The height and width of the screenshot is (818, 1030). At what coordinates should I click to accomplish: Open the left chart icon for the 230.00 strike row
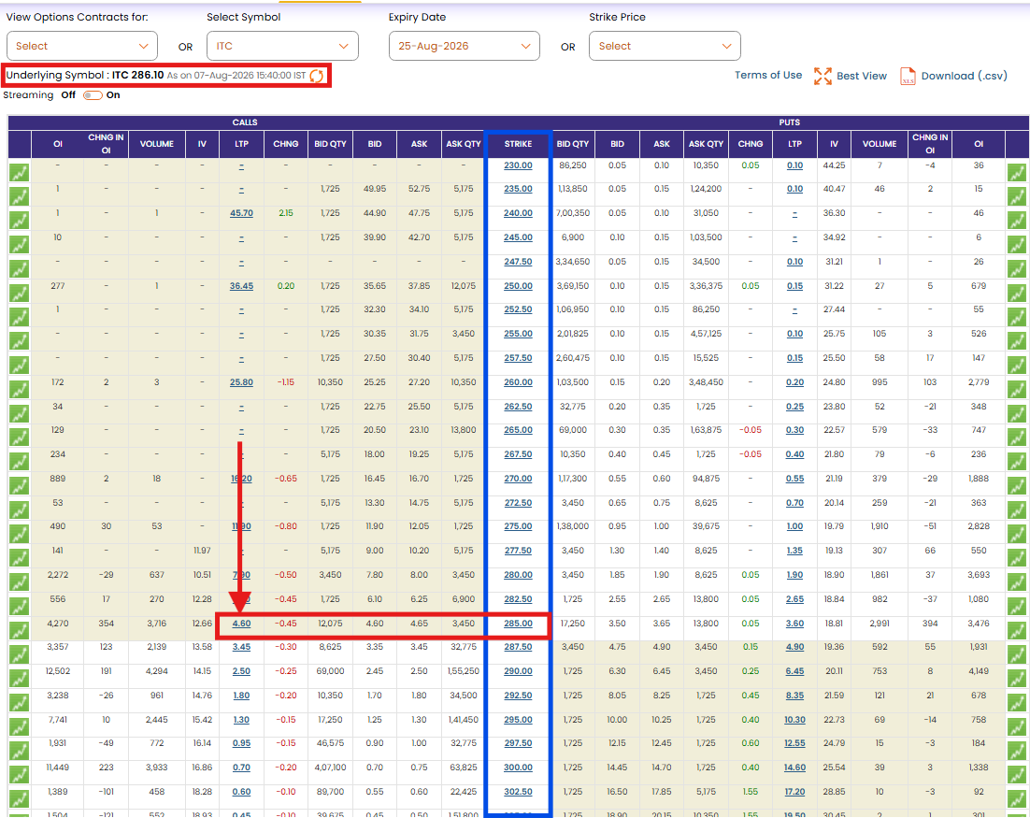pyautogui.click(x=19, y=172)
